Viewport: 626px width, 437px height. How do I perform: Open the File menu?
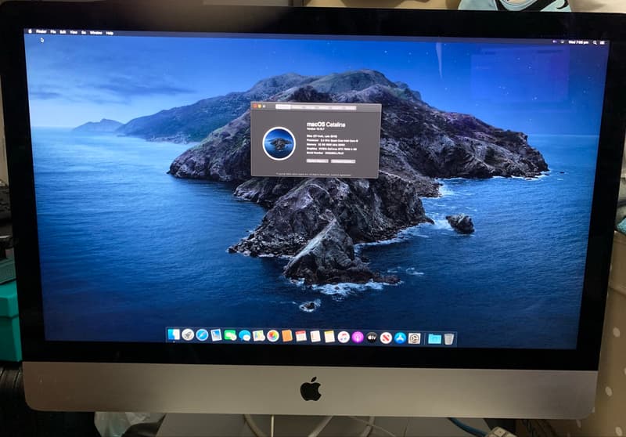click(x=53, y=31)
